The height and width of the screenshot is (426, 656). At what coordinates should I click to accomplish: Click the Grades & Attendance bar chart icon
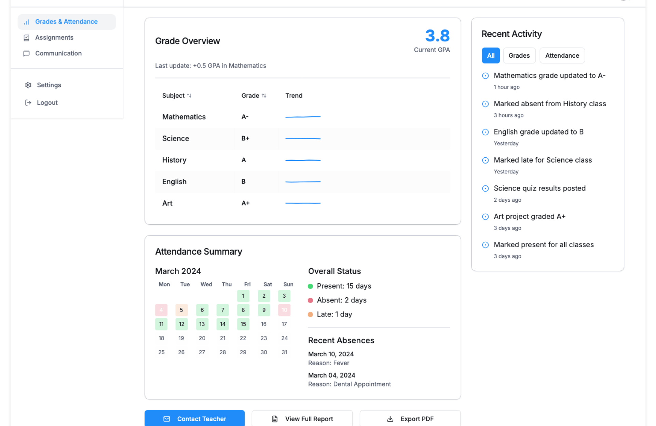pyautogui.click(x=26, y=22)
